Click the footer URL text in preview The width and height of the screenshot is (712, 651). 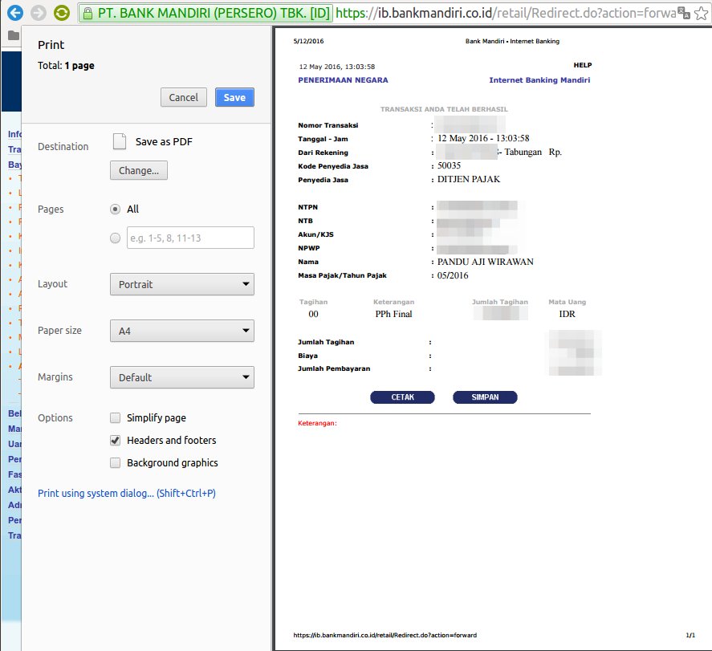point(385,635)
